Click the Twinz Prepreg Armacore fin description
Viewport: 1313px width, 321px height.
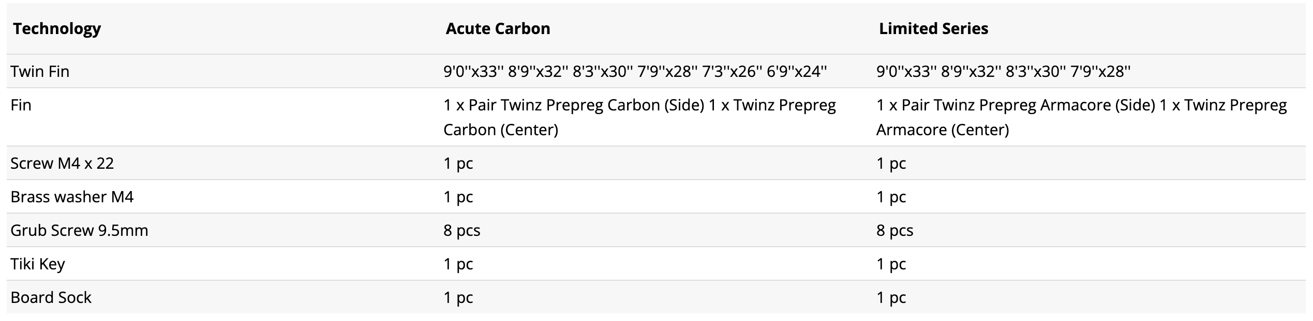(1081, 117)
